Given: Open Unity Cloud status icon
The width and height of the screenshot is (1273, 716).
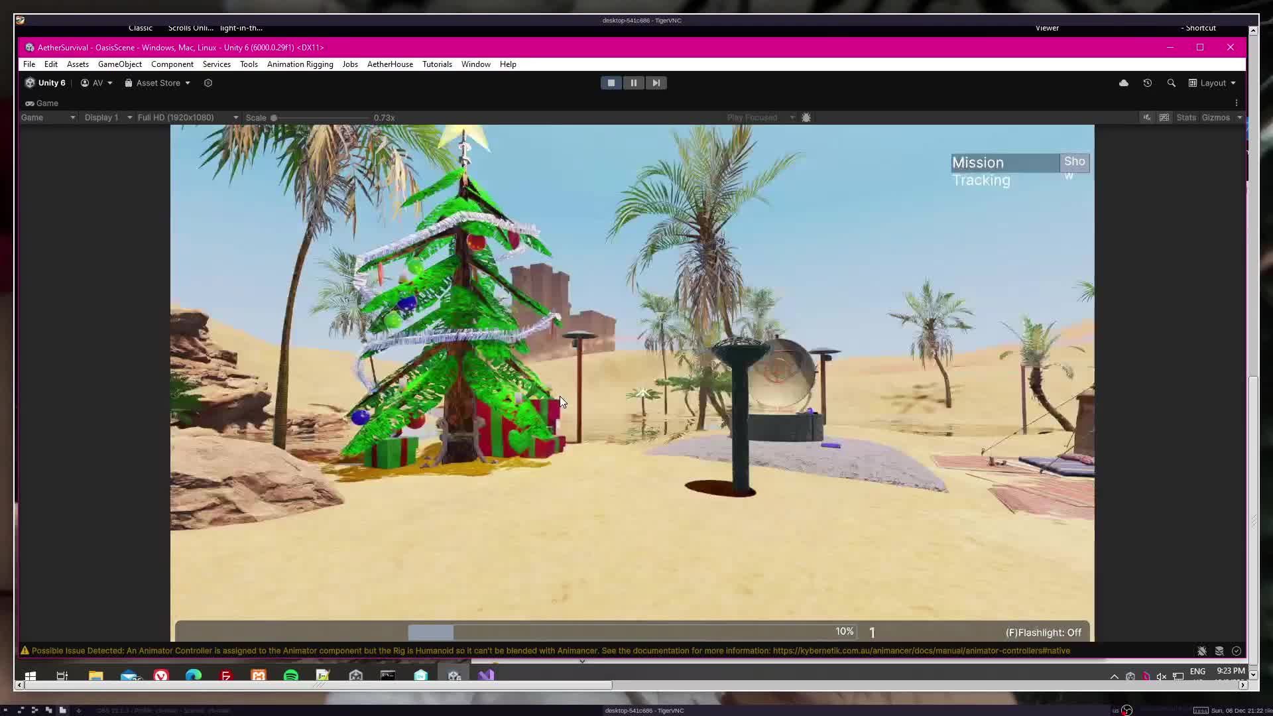Looking at the screenshot, I should coord(1124,83).
